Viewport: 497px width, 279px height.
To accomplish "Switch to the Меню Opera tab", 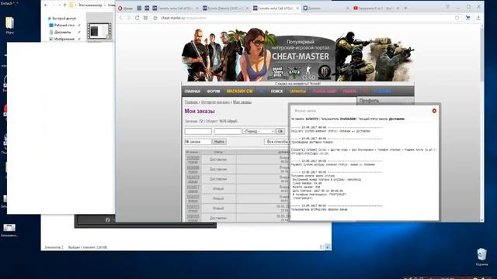I will point(126,9).
